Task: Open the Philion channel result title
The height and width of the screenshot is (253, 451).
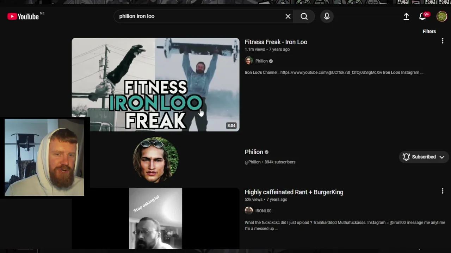Action: 254,152
